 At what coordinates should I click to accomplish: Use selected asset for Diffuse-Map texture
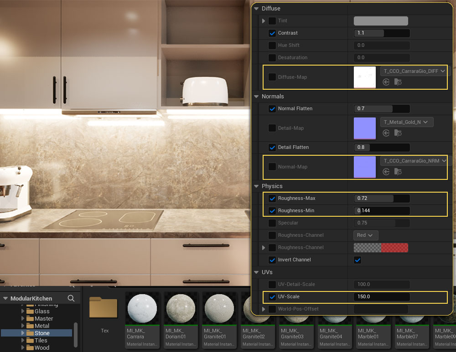point(386,82)
